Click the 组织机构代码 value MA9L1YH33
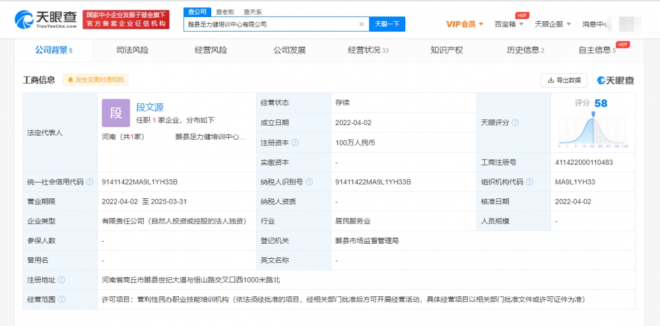 [x=575, y=182]
